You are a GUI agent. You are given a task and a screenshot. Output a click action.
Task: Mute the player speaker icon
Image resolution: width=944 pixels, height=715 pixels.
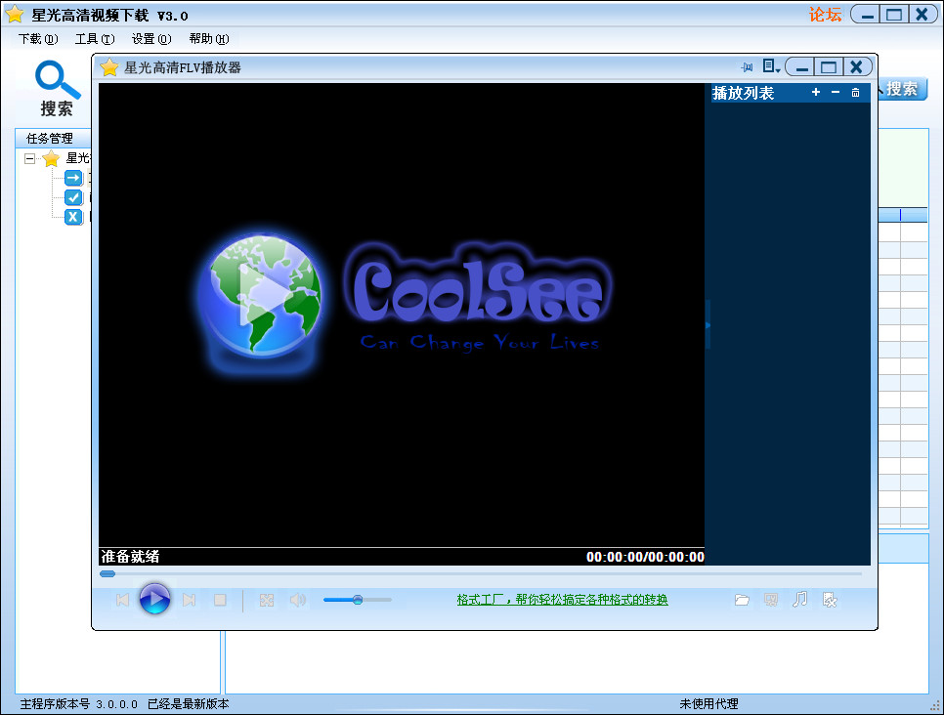(297, 600)
